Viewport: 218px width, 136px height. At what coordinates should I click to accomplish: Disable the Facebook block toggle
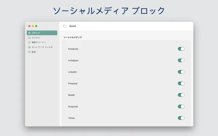(x=181, y=49)
